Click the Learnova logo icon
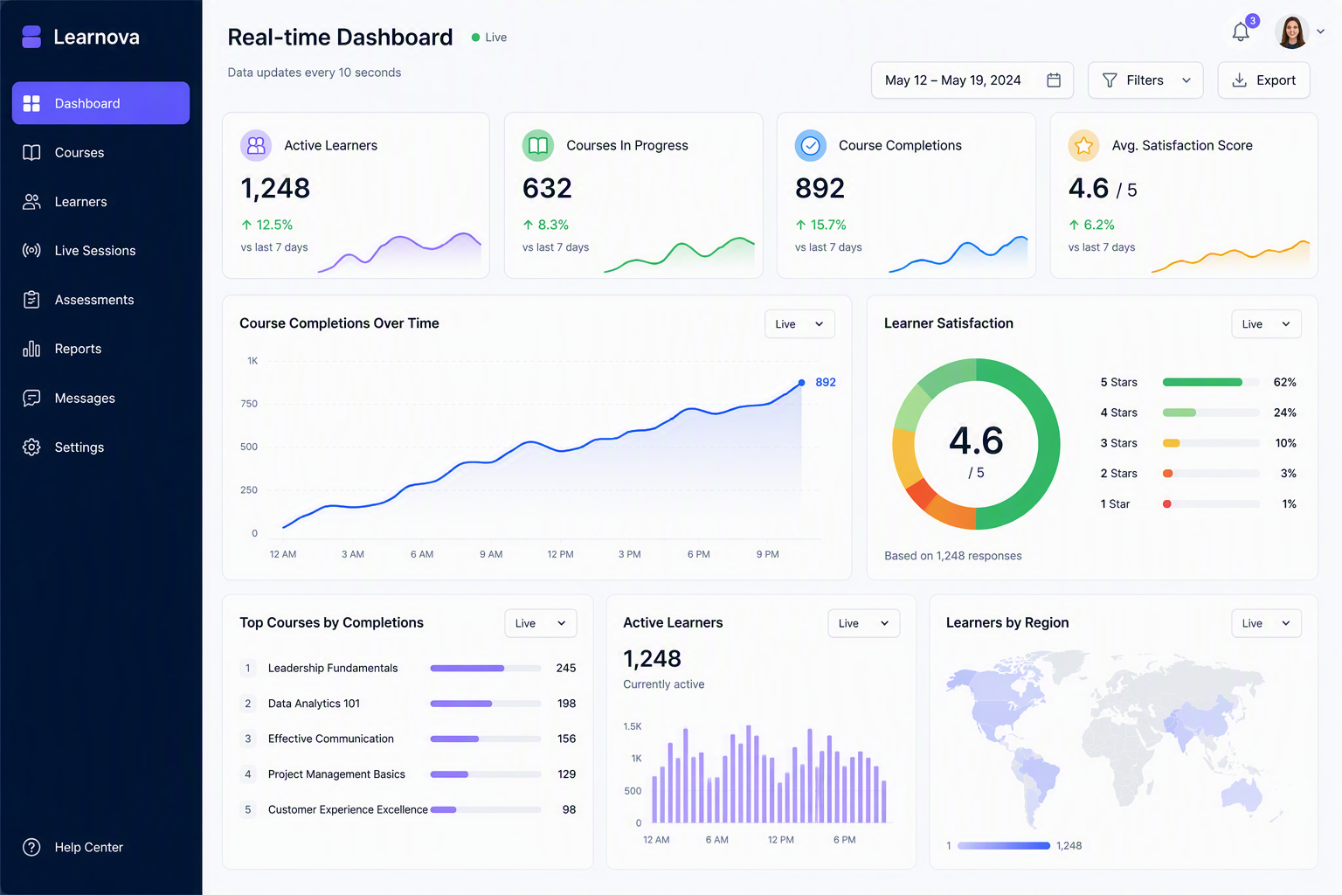 (x=31, y=37)
